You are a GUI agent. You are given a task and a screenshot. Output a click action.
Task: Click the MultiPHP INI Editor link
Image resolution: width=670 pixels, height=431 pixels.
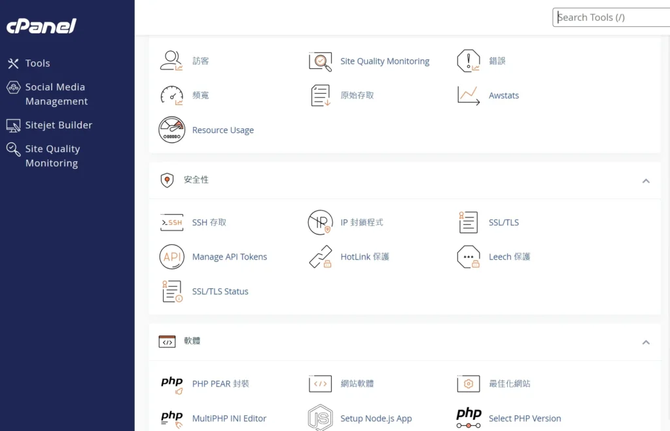coord(229,419)
